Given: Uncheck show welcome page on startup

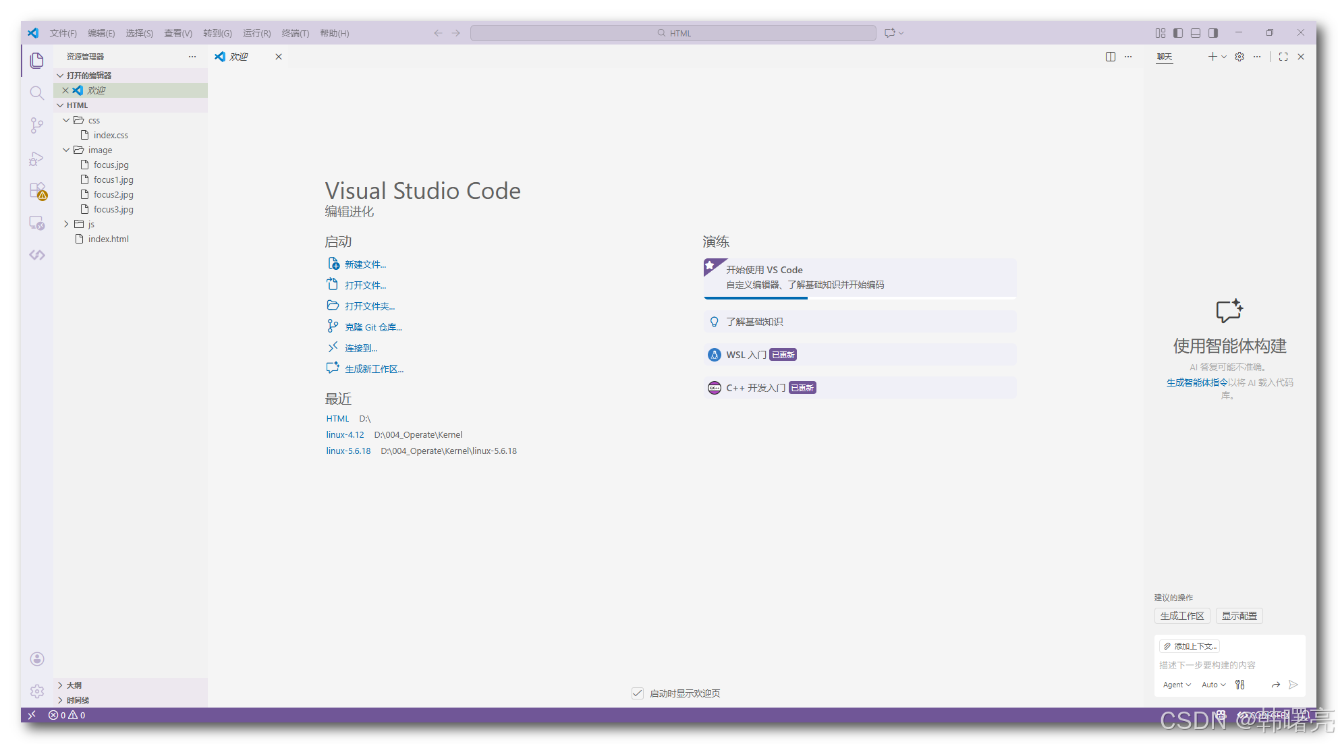Looking at the screenshot, I should [637, 693].
